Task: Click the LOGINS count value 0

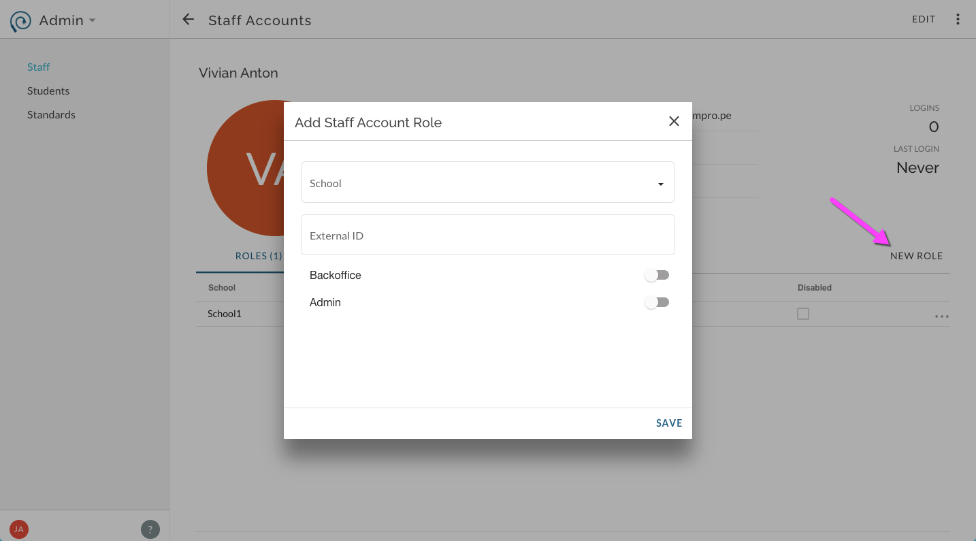Action: (934, 127)
